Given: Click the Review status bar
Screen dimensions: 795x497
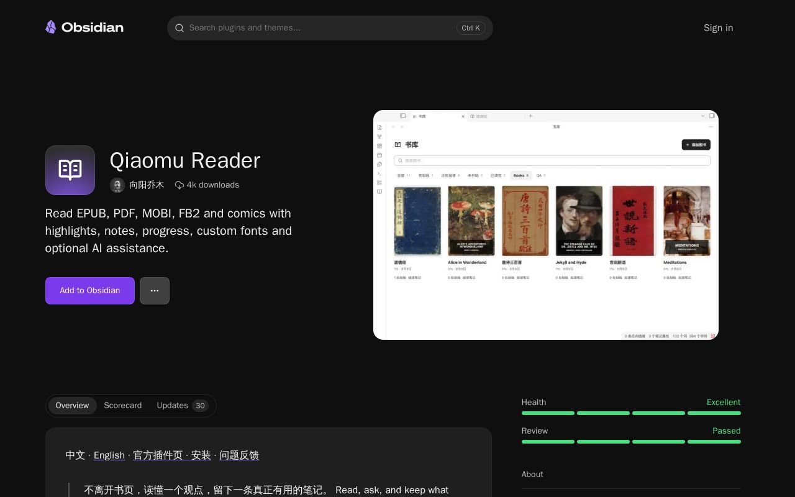Looking at the screenshot, I should click(x=631, y=442).
